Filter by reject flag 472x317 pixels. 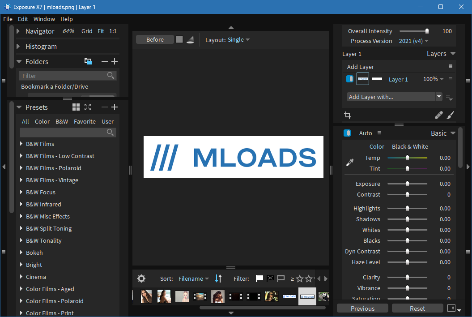click(x=270, y=278)
